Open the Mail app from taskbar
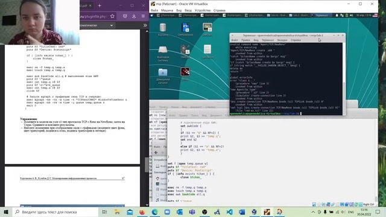Screen dimensions: 386x217 tap(130, 212)
